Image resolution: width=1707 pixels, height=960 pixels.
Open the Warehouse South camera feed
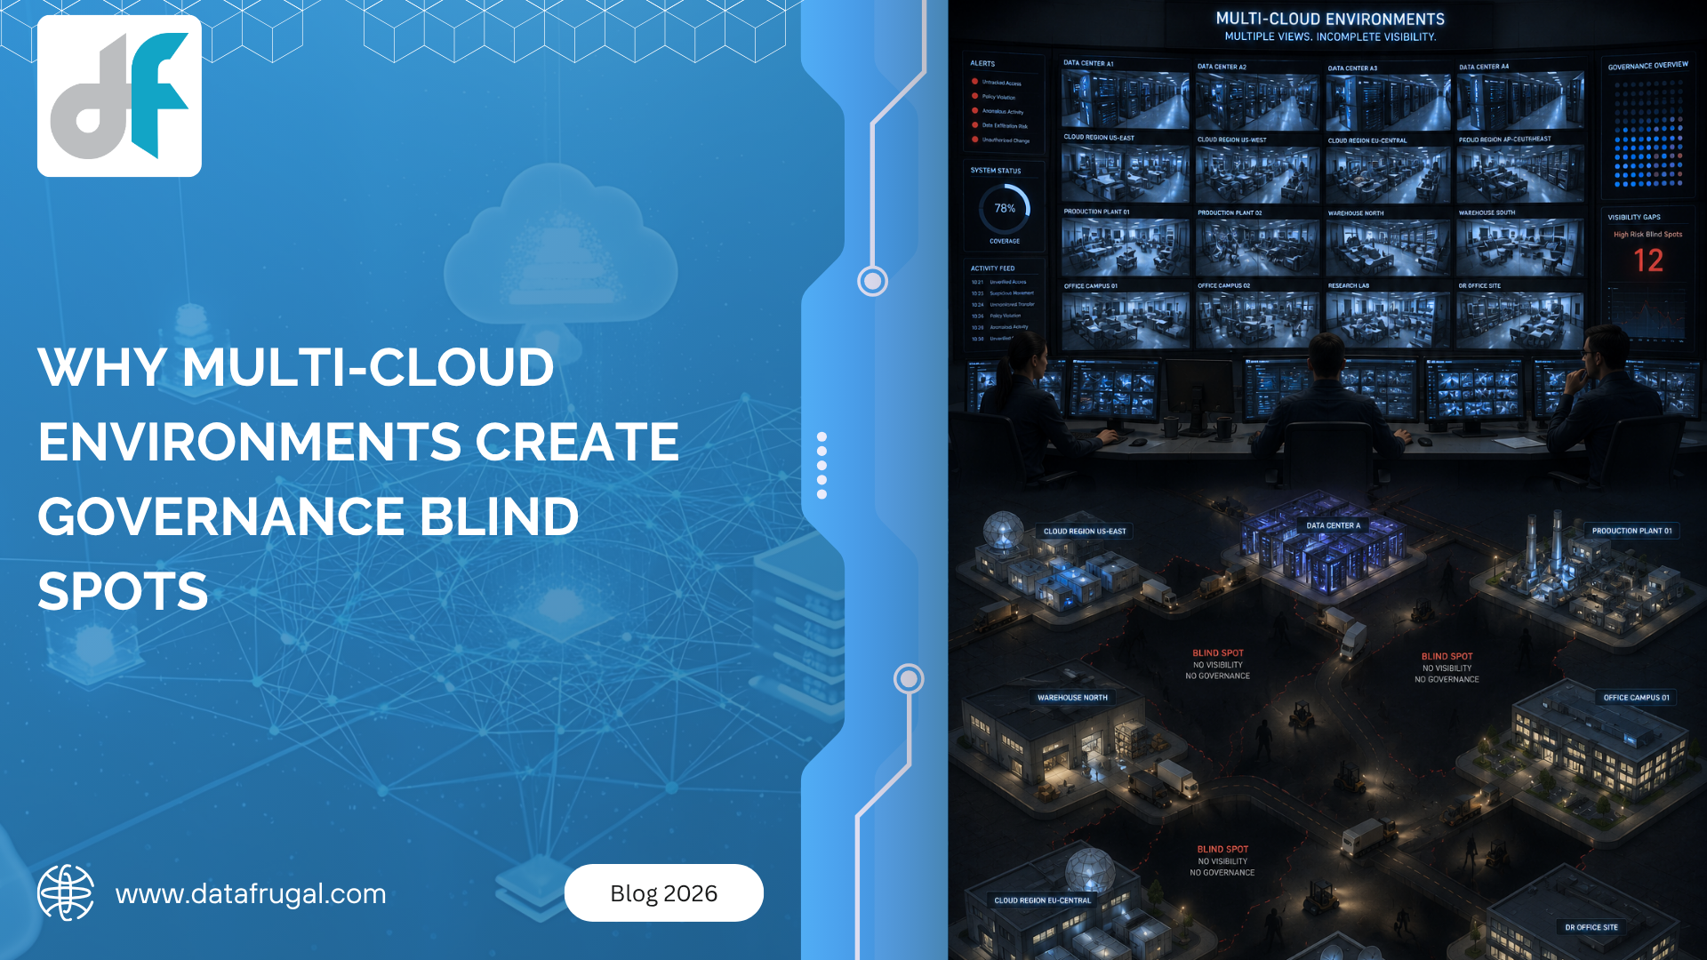coord(1520,247)
